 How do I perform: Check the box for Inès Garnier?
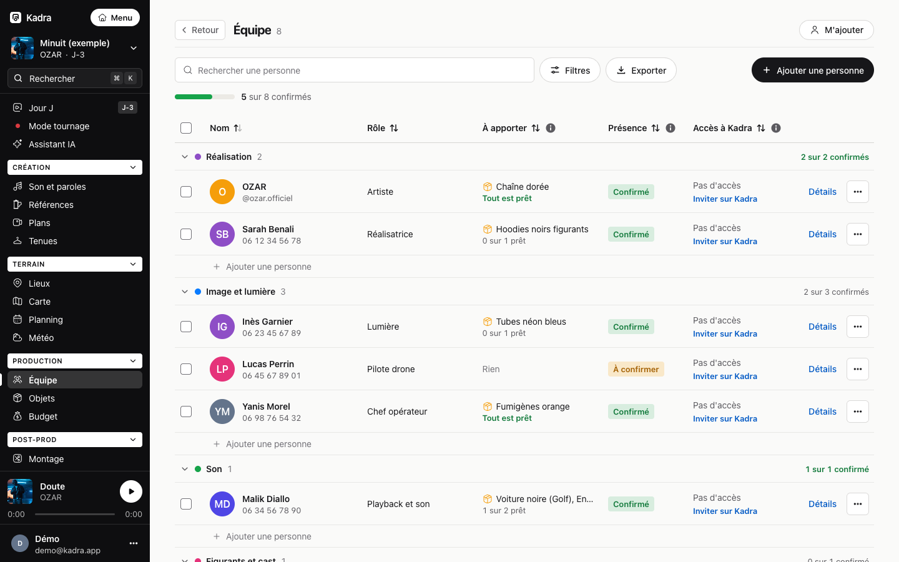[x=186, y=327]
